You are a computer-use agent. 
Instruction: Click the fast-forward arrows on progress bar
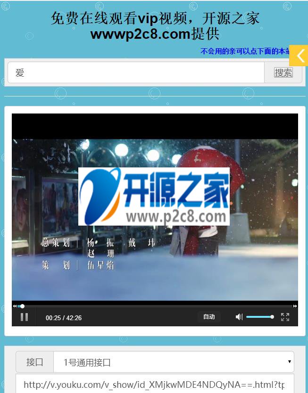[295, 306]
